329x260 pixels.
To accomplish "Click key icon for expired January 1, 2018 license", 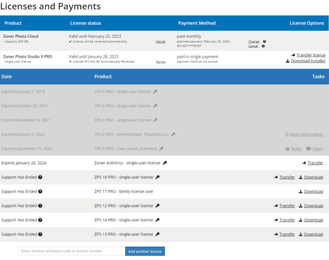I will click(x=155, y=91).
